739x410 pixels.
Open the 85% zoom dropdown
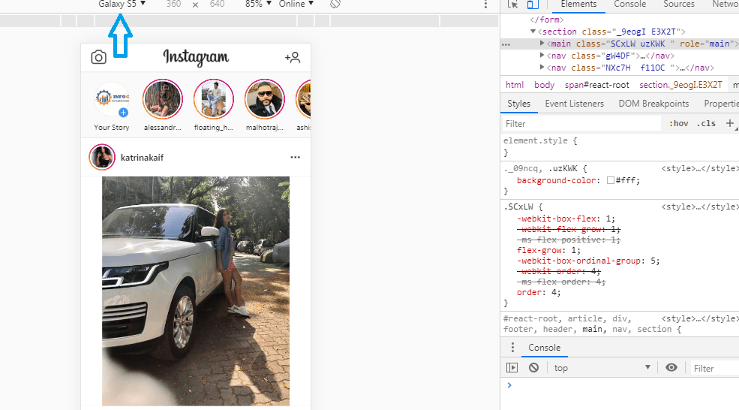[258, 4]
